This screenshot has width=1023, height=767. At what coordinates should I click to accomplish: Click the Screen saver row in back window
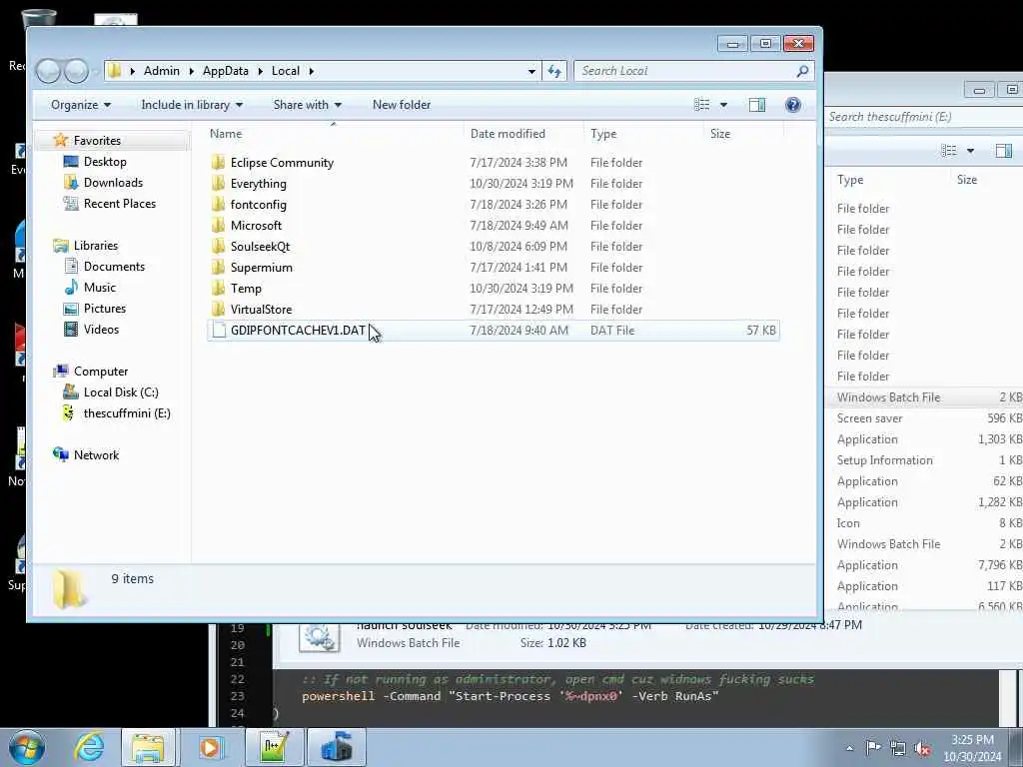926,418
